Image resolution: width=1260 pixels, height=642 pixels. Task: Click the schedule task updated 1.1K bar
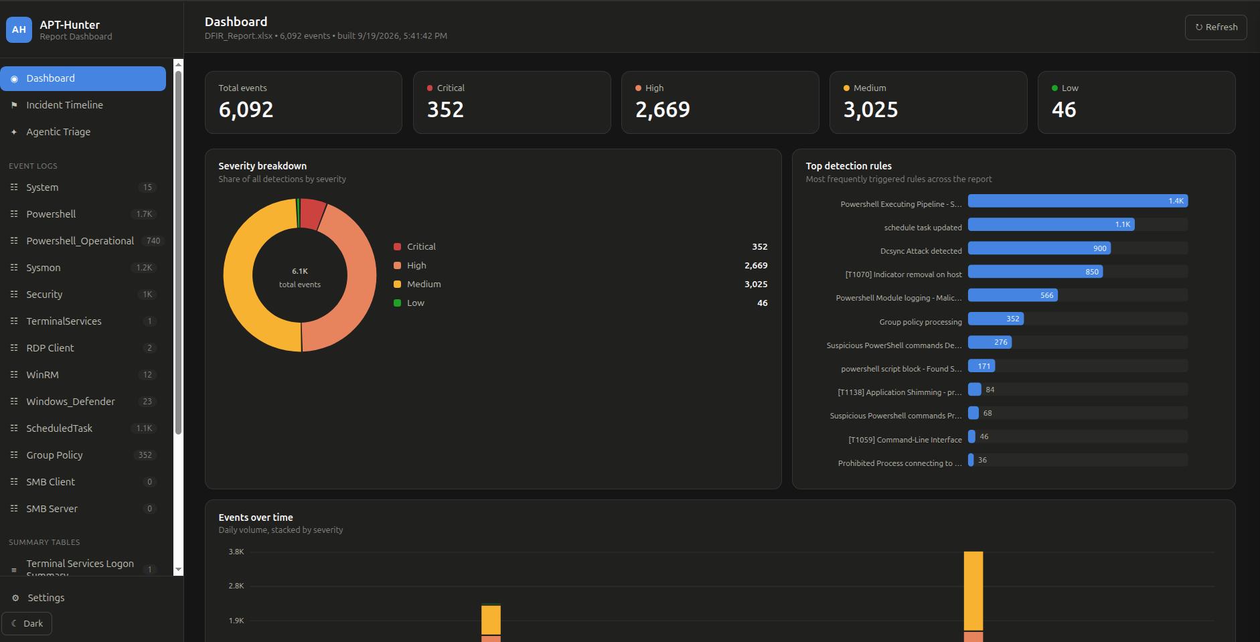[x=1051, y=224]
